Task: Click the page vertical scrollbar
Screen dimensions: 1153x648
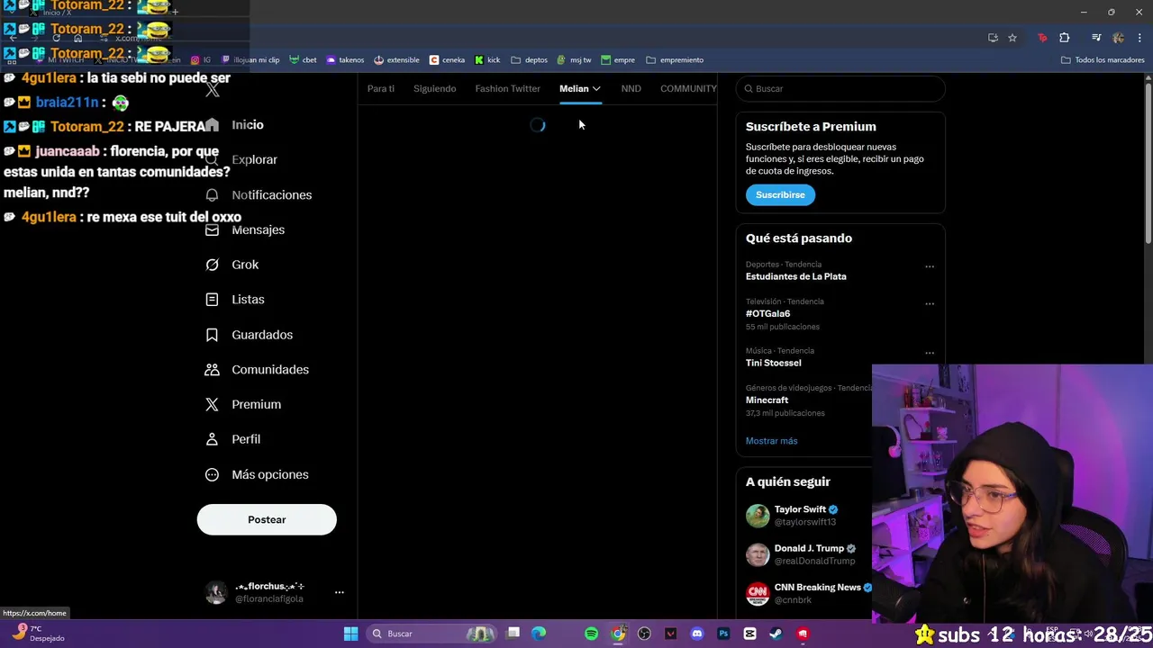Action: (1148, 162)
